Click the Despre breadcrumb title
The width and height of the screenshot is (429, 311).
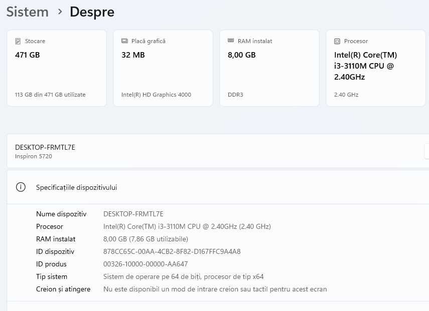pos(92,13)
